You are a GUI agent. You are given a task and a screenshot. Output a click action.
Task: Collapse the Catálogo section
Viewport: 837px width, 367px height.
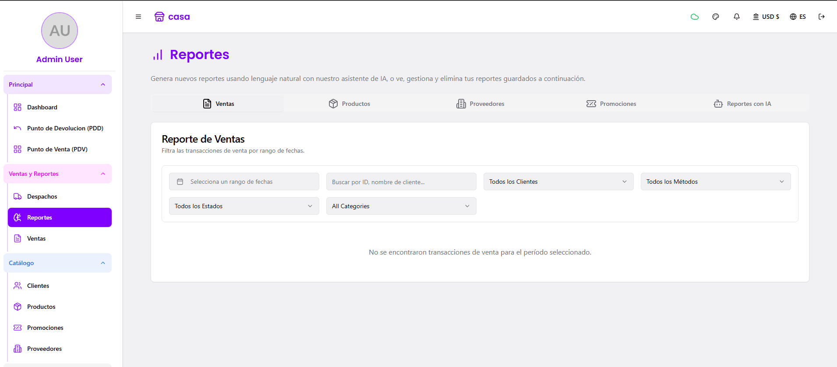[x=57, y=263]
